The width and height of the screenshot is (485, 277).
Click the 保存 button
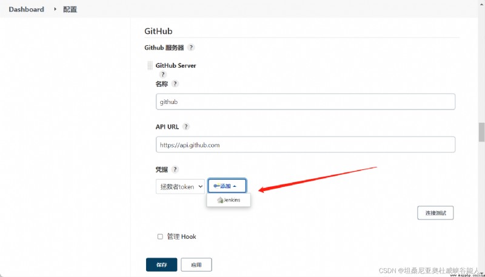pyautogui.click(x=161, y=265)
